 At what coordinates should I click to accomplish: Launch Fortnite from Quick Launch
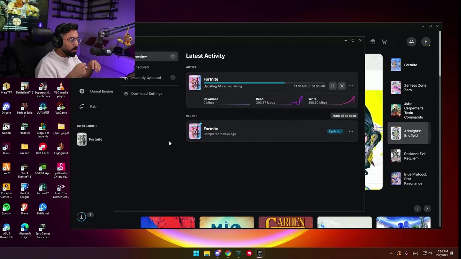(90, 139)
